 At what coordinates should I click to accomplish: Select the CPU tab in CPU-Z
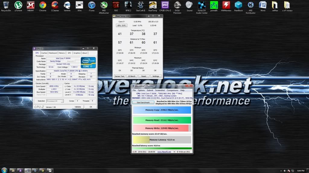click(37, 53)
